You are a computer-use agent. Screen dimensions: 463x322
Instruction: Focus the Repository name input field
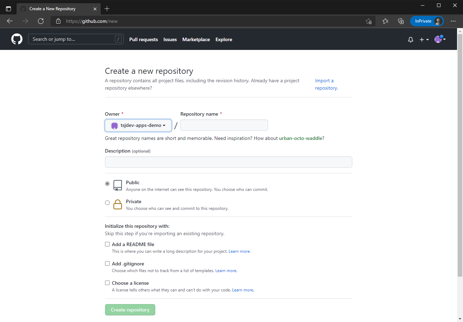pyautogui.click(x=224, y=125)
